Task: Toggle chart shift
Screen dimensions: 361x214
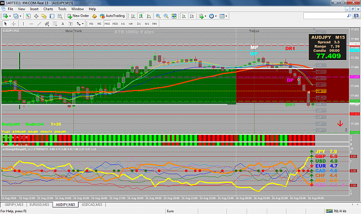Action: [192, 16]
